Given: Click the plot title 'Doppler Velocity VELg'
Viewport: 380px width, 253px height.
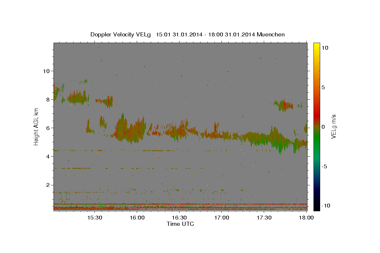Looking at the screenshot, I should [x=121, y=34].
